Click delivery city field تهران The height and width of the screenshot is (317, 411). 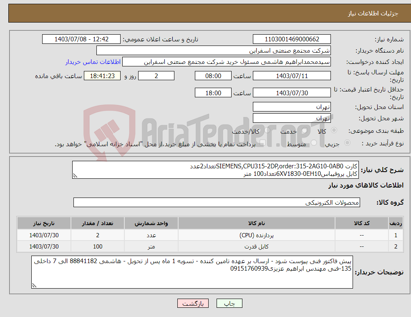[292, 118]
